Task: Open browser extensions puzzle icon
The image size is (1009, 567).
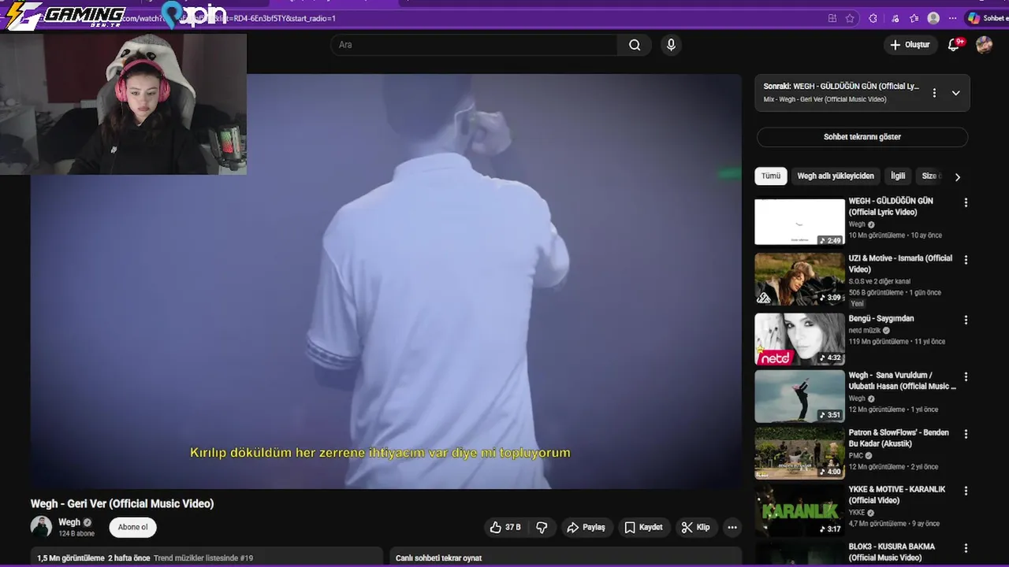Action: [x=873, y=18]
